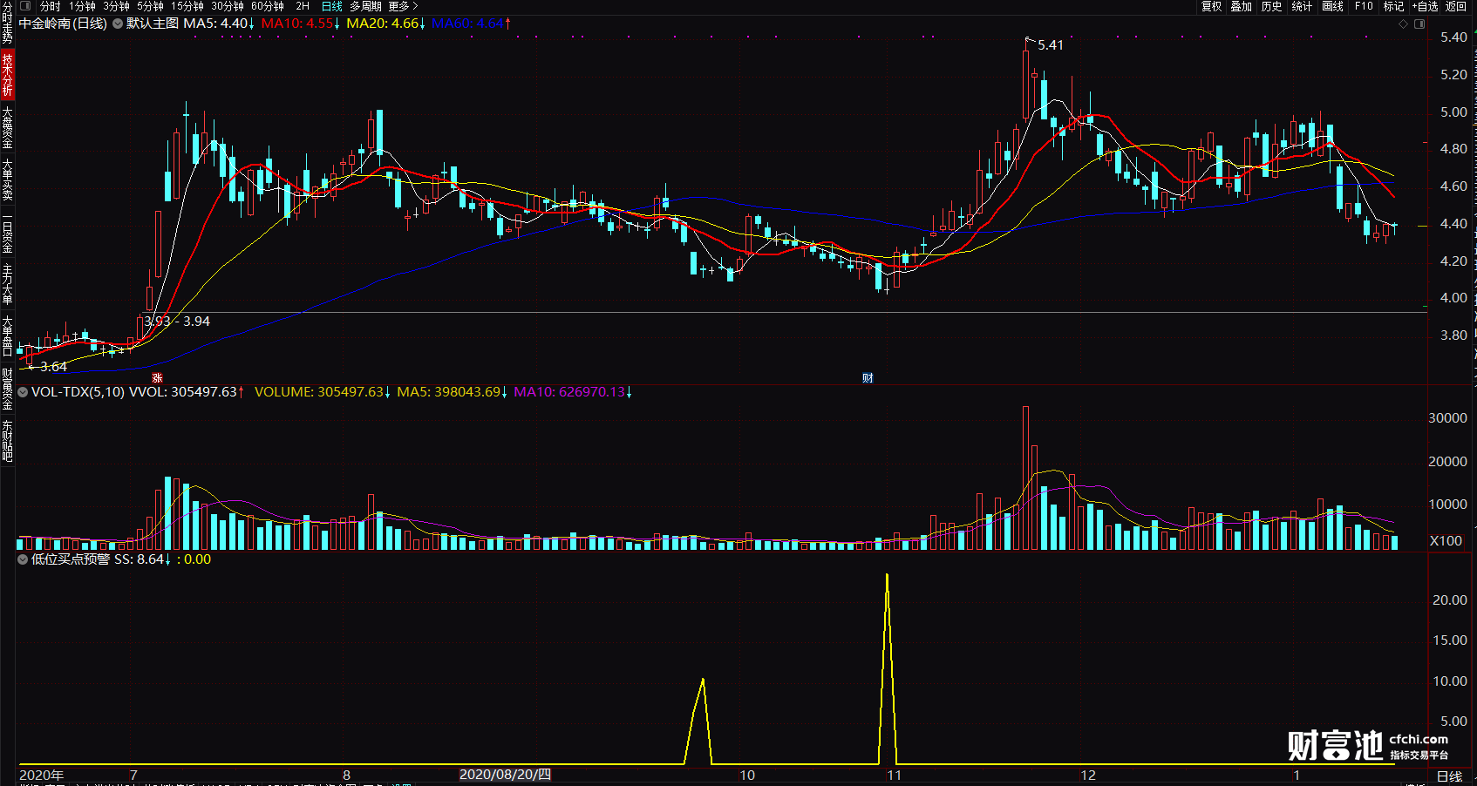Expand the VOL-TDX indicator dropdown arrow
Viewport: 1477px width, 786px height.
[23, 392]
